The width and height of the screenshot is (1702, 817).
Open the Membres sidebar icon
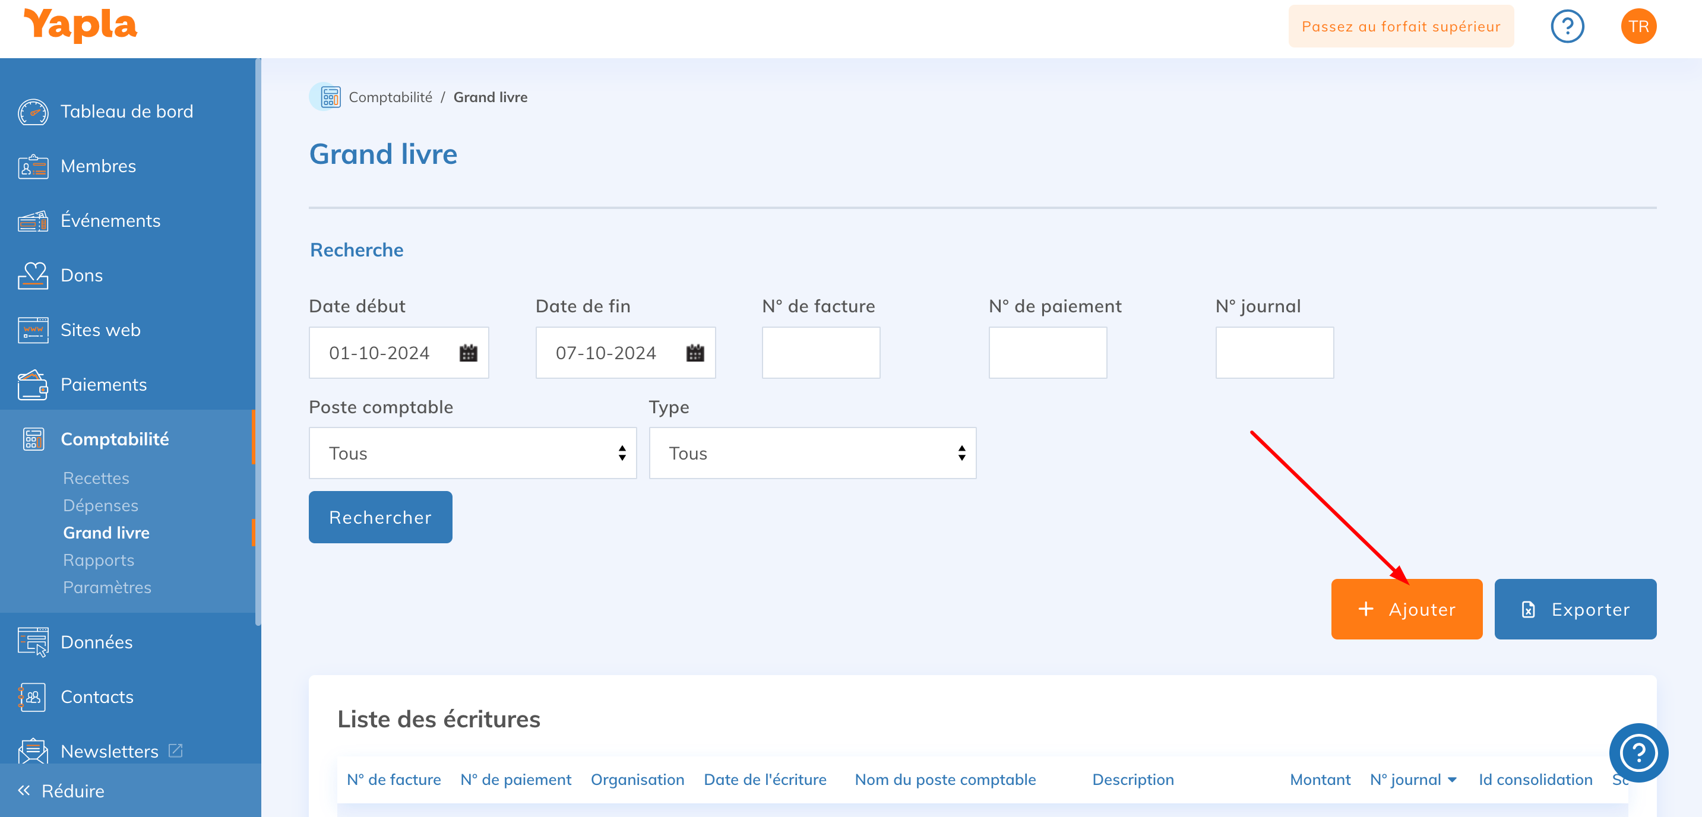(x=33, y=166)
